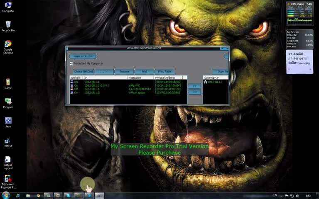This screenshot has height=199, width=319.
Task: Click the gateway network icon beside 192.168.1.1
Action: pos(205,82)
